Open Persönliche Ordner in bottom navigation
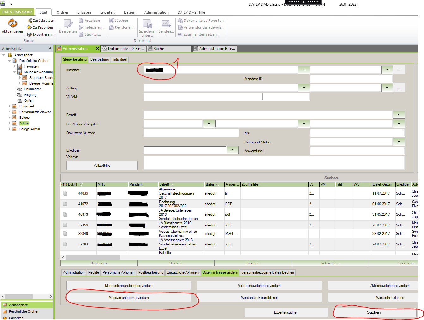 (27, 311)
